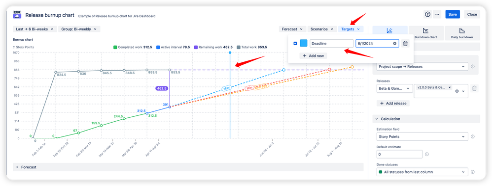Clear the 6/1/2024 date value
Viewport: 492px width, 186px height.
coord(395,44)
